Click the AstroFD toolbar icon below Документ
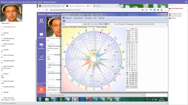188x105 pixels. pos(64,21)
